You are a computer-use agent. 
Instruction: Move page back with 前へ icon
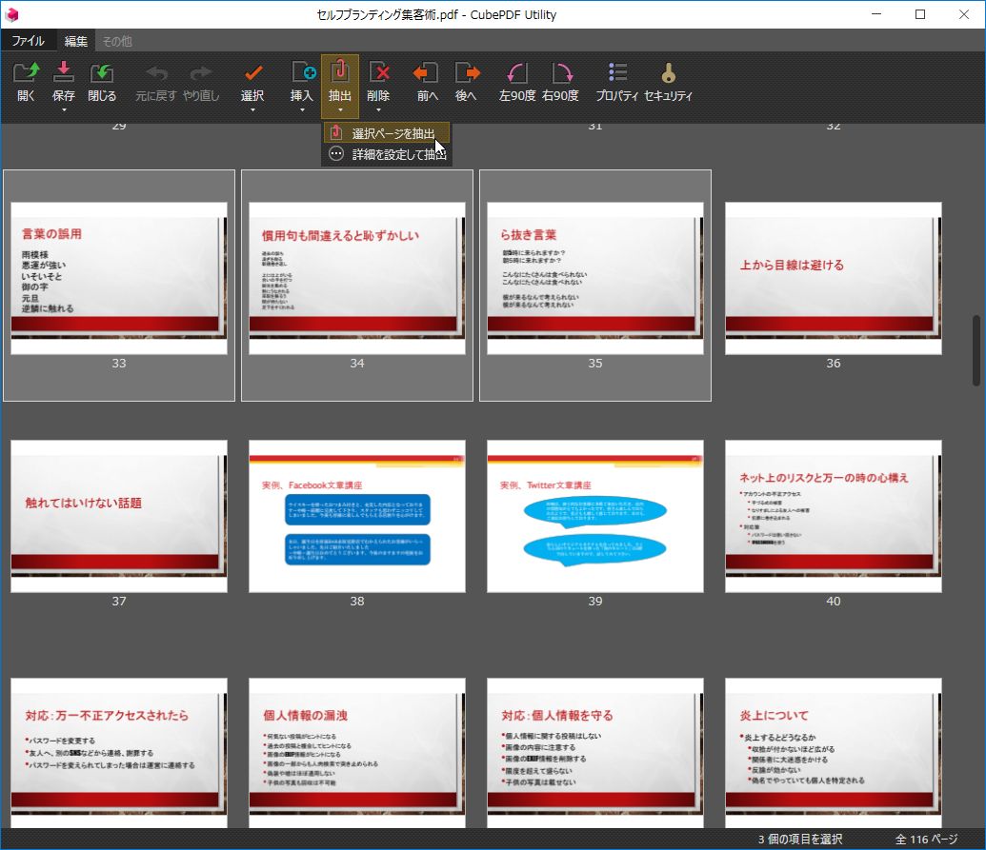[x=427, y=73]
